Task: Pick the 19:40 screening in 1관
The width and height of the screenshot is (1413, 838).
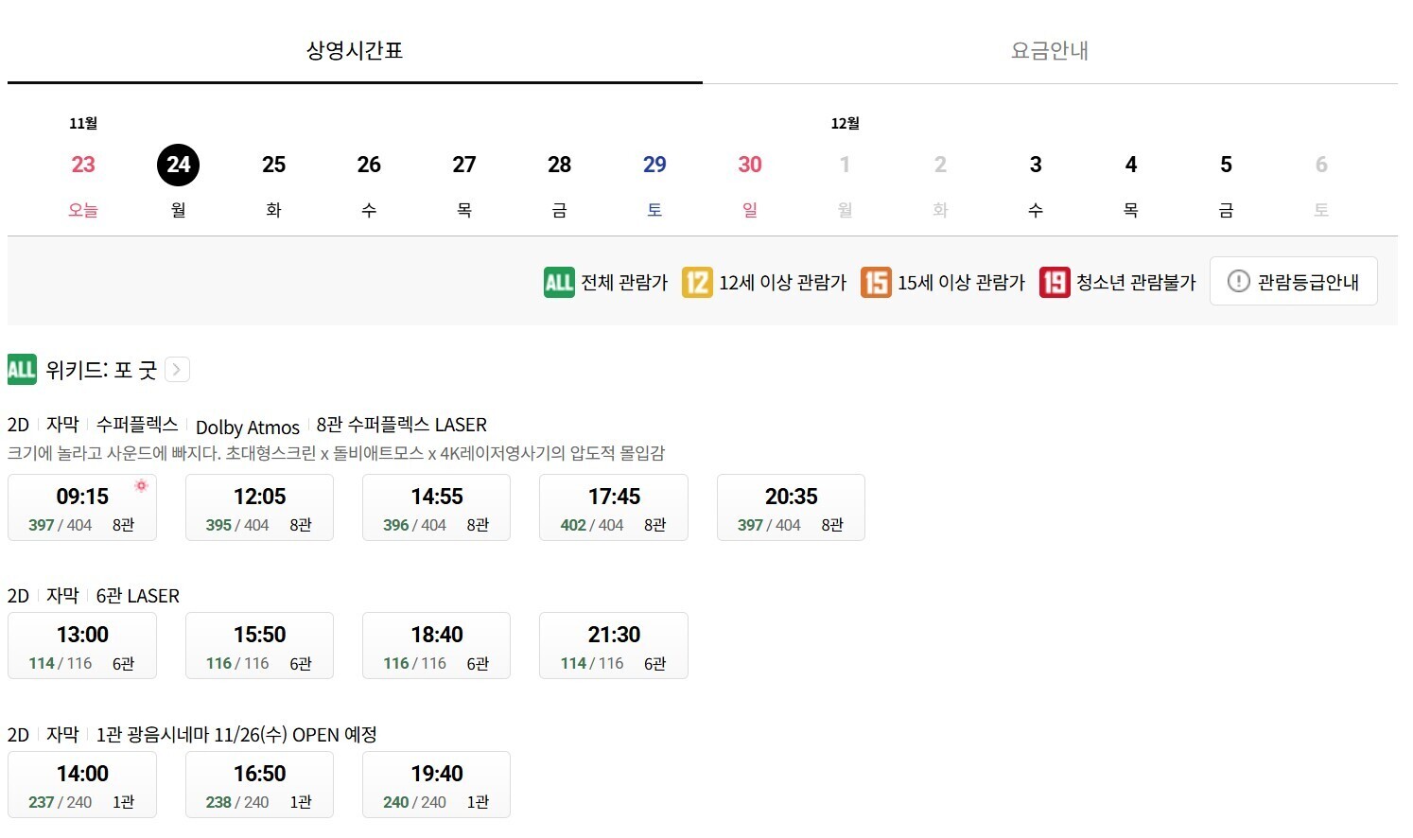Action: [436, 785]
